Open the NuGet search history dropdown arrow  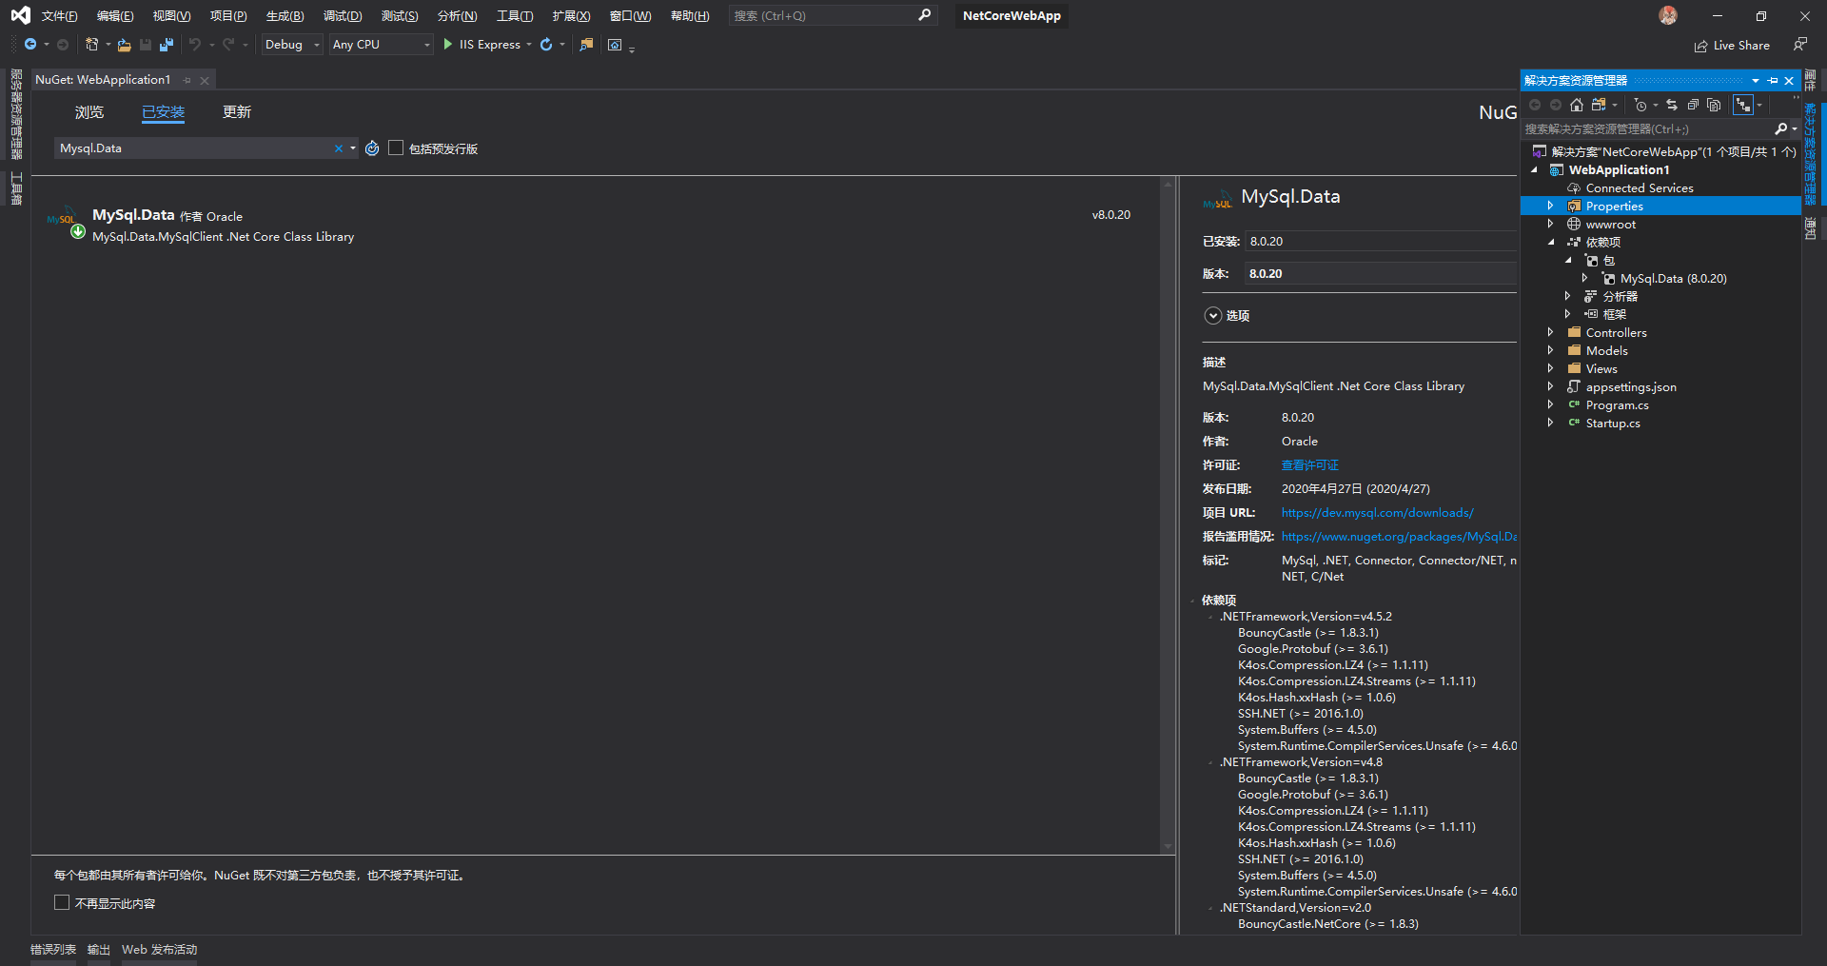(353, 148)
